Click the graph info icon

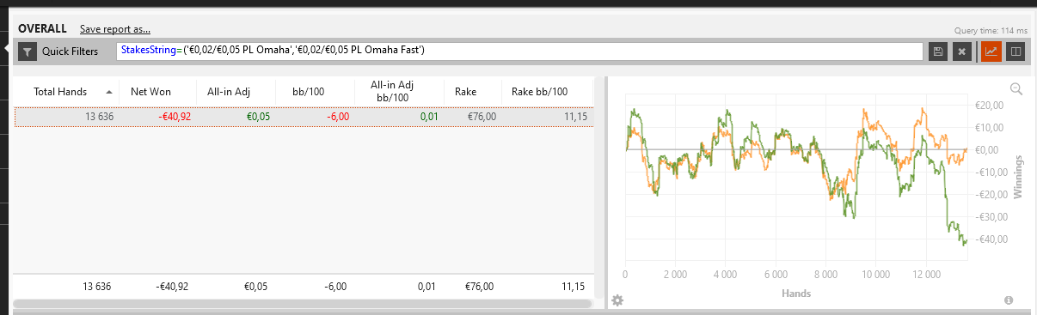(x=1009, y=300)
